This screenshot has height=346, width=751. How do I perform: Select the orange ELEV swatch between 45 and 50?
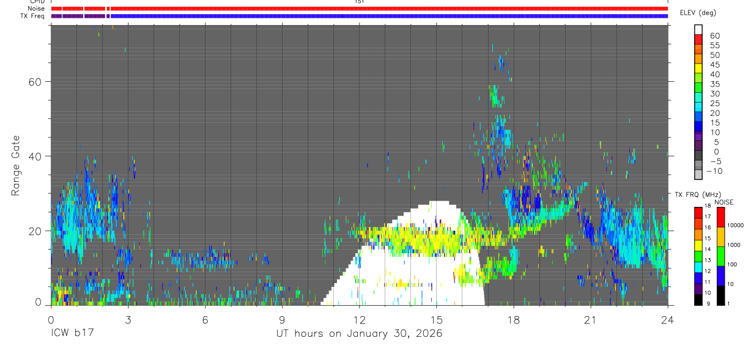click(698, 59)
